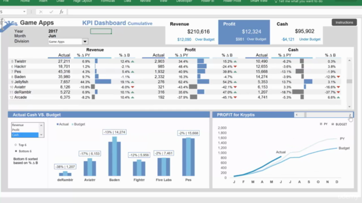Image resolution: width=362 pixels, height=203 pixels.
Task: Click the 'deRamblr' row name in table
Action: 23,92
